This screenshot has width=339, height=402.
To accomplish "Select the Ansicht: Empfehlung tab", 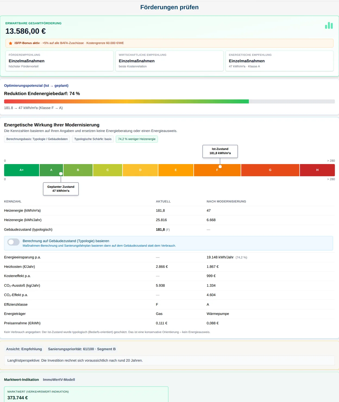I will point(24,349).
